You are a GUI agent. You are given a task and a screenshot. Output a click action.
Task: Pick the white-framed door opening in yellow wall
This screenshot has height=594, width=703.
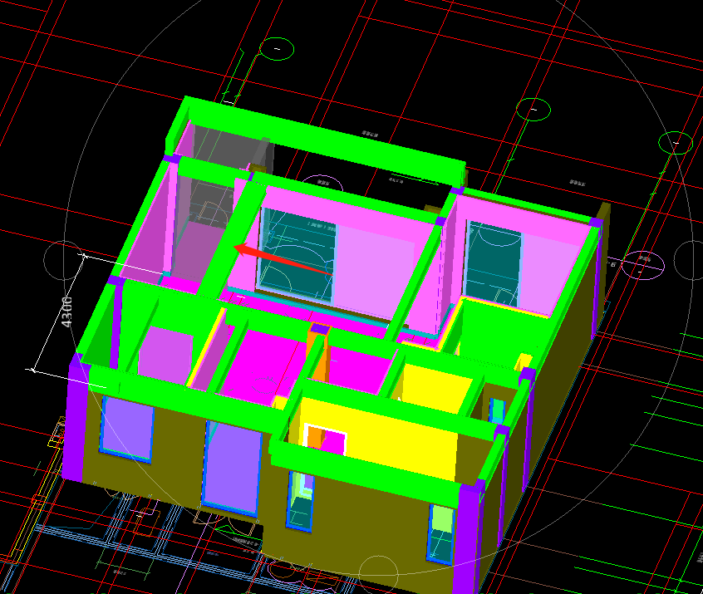click(x=326, y=439)
